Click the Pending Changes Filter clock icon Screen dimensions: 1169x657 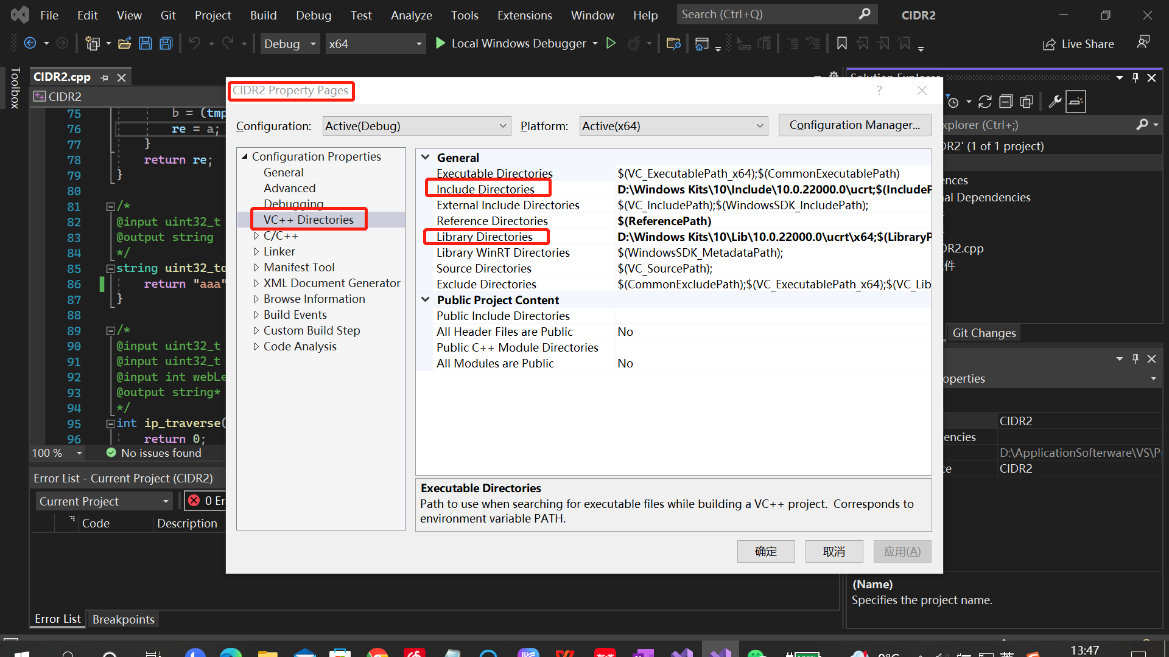click(953, 102)
